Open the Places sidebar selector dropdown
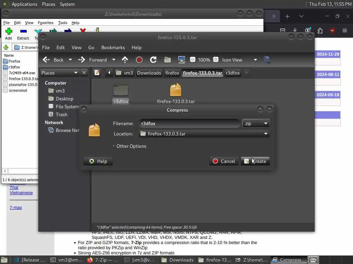The height and width of the screenshot is (264, 353). 59,73
